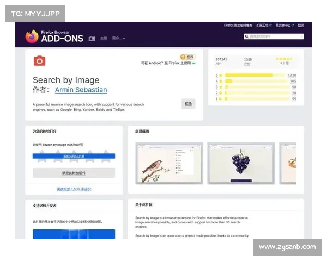Click the search magnifier icon
The height and width of the screenshot is (261, 327).
(x=247, y=36)
